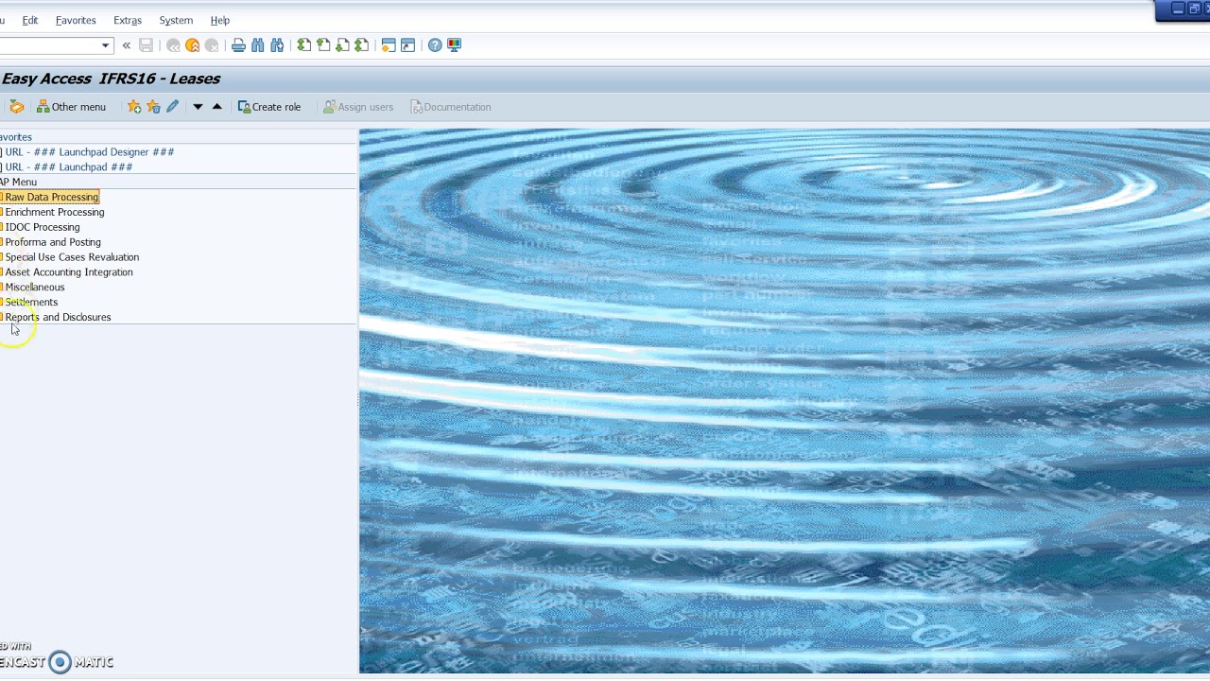This screenshot has height=681, width=1210.
Task: Go to Previous Page icon
Action: point(323,45)
